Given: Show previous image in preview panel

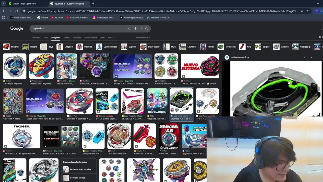Looking at the screenshot, I should (305, 57).
